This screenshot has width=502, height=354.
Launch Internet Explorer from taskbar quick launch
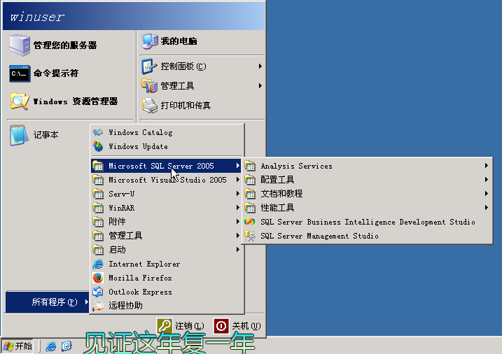click(50, 346)
